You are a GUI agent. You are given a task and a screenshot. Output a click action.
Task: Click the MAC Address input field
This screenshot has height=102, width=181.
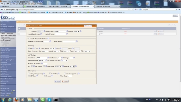[42, 58]
